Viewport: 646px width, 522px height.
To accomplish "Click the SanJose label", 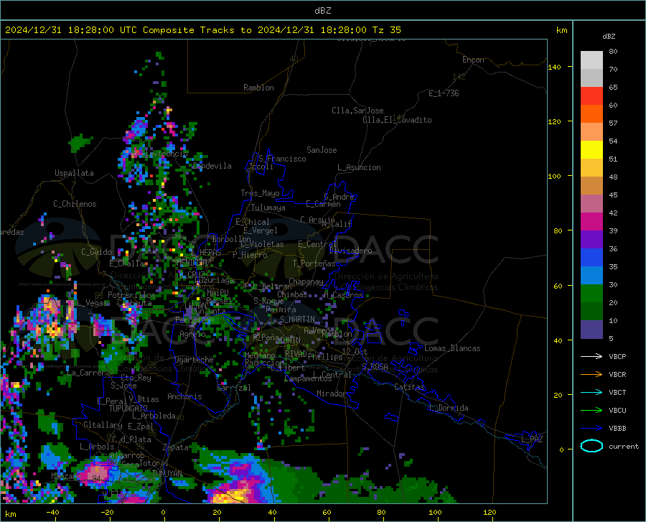I will 322,150.
